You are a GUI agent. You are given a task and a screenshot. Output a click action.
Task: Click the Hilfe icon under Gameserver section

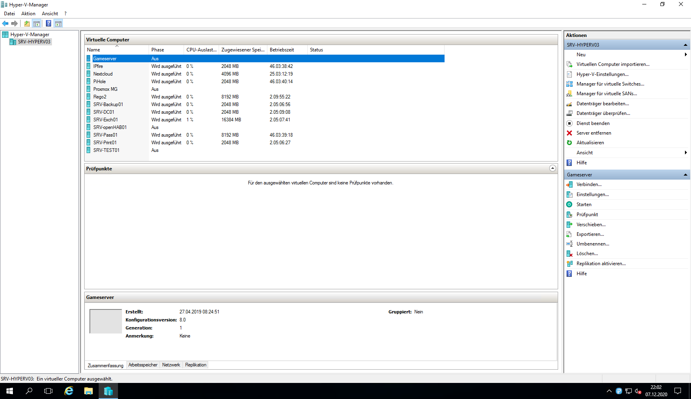pyautogui.click(x=569, y=274)
